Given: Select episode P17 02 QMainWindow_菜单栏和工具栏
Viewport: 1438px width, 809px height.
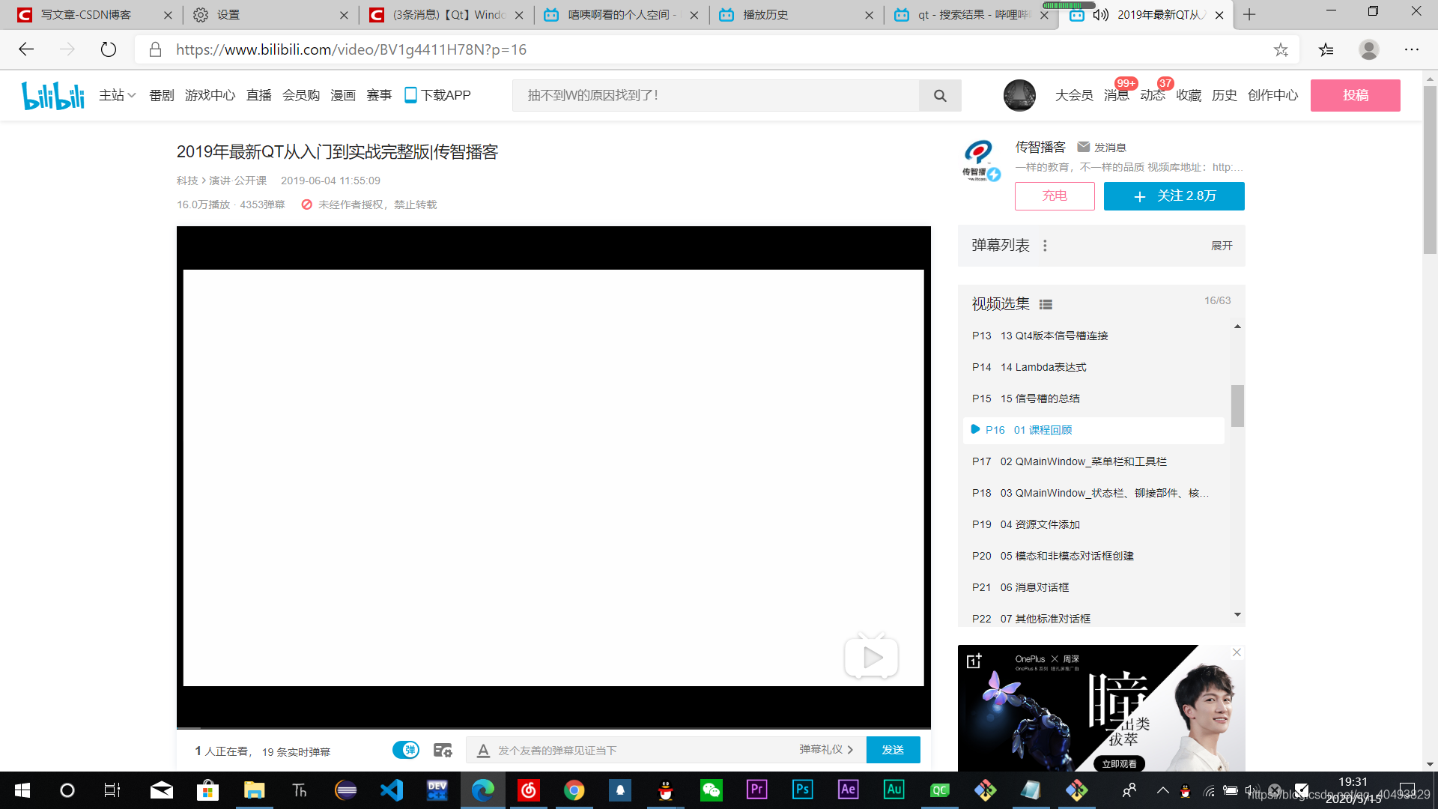Looking at the screenshot, I should 1070,461.
